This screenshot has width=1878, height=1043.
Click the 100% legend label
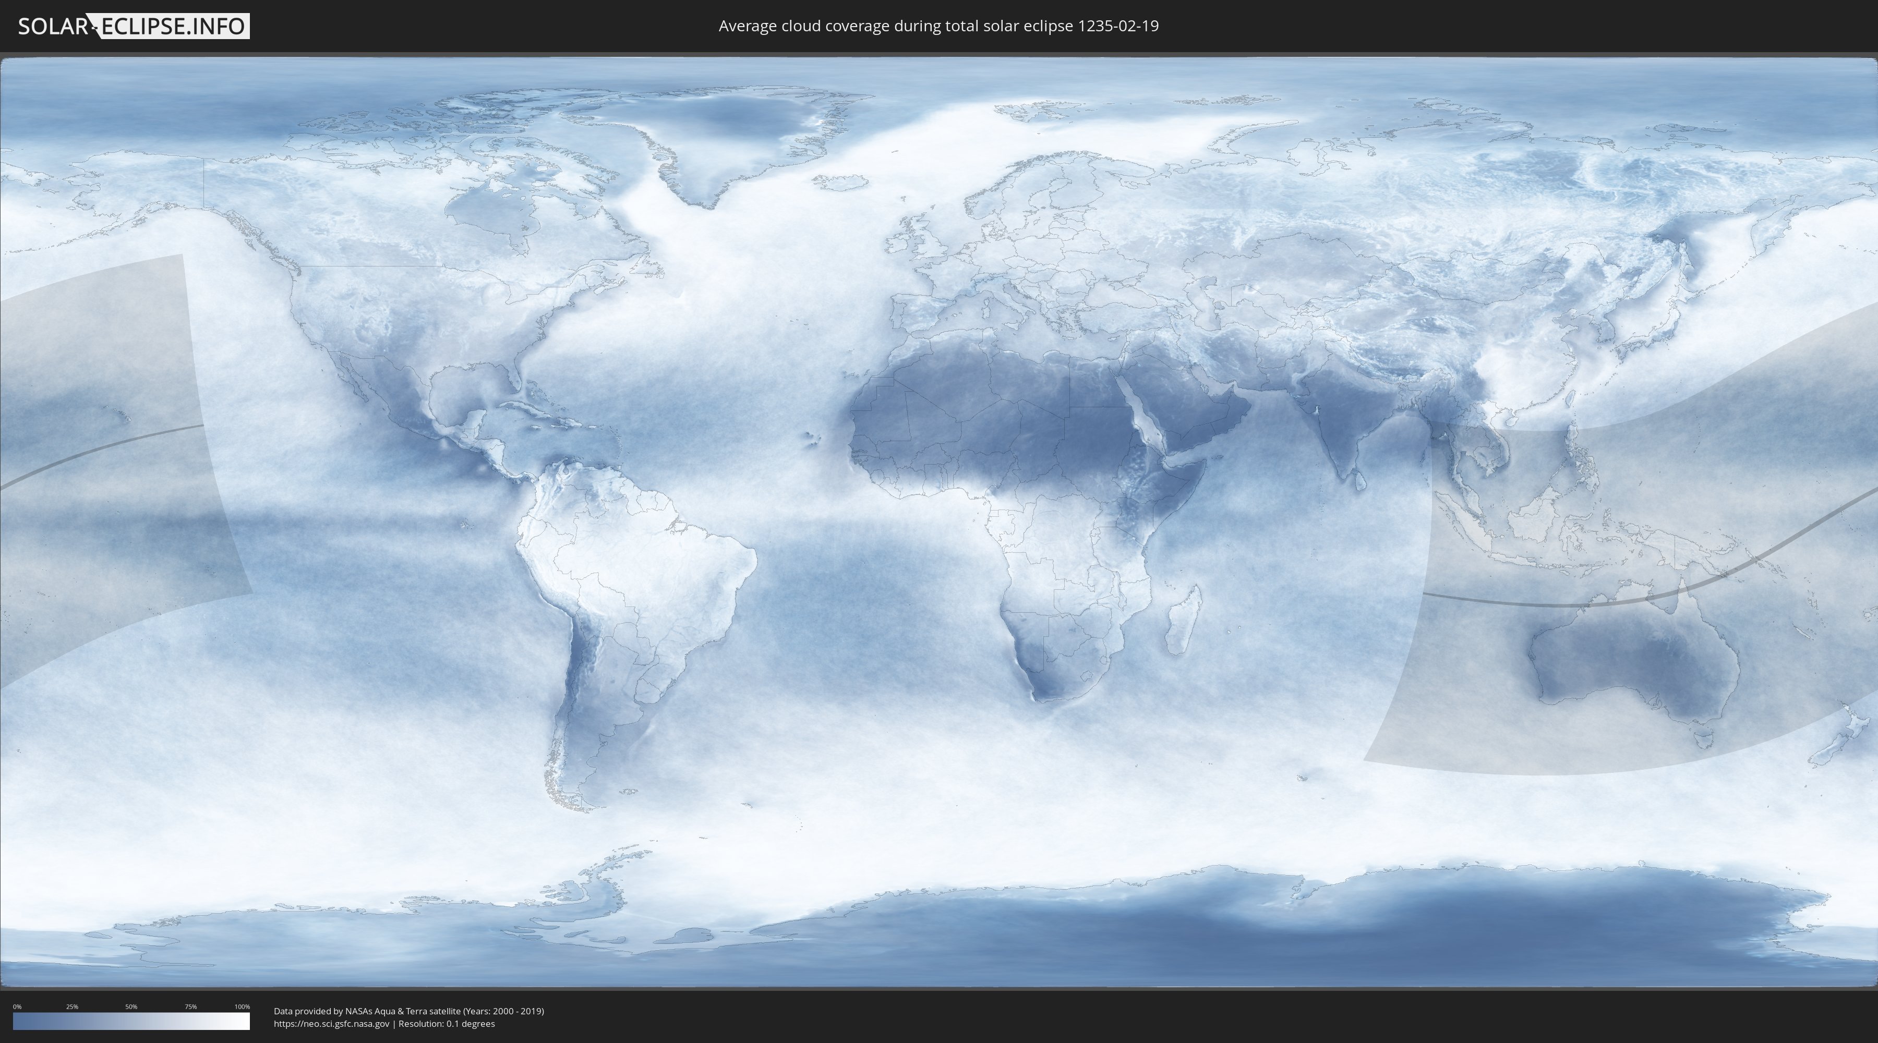tap(242, 1006)
